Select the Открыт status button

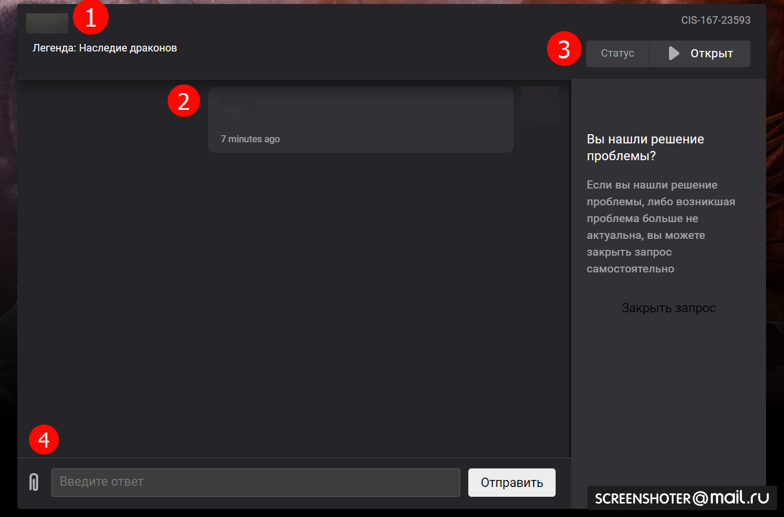click(x=700, y=54)
